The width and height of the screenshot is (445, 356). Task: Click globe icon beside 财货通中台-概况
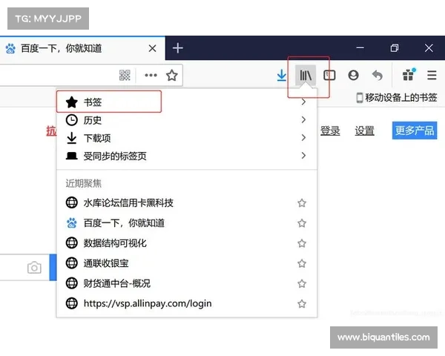[71, 283]
